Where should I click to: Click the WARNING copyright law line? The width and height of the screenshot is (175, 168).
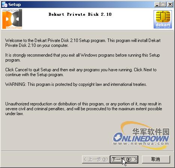(76, 84)
